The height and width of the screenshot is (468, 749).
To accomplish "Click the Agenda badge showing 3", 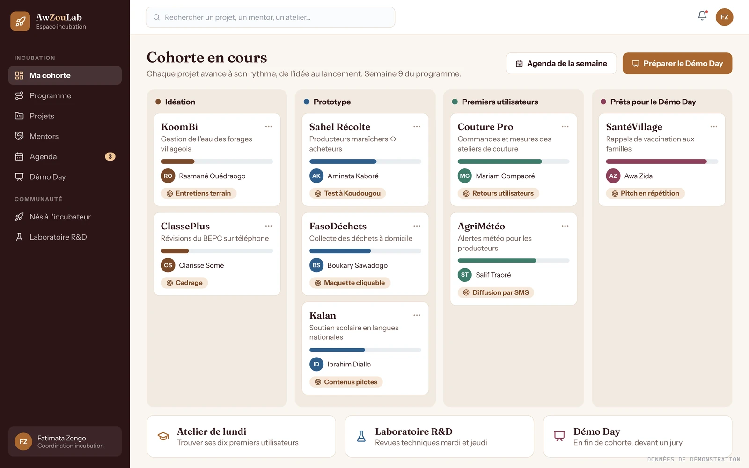I will tap(110, 157).
